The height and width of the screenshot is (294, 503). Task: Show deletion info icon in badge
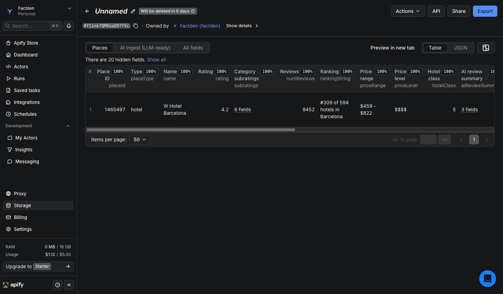tap(193, 11)
